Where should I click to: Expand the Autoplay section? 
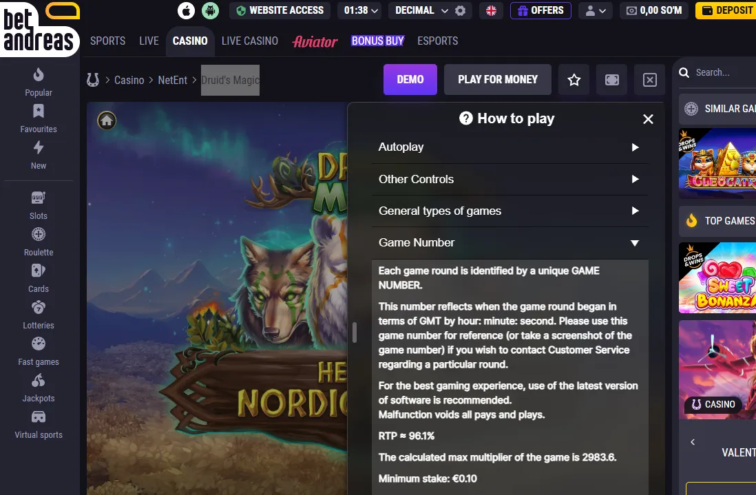click(510, 147)
